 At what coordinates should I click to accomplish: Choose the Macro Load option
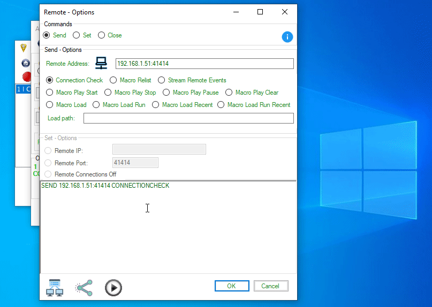pyautogui.click(x=50, y=105)
